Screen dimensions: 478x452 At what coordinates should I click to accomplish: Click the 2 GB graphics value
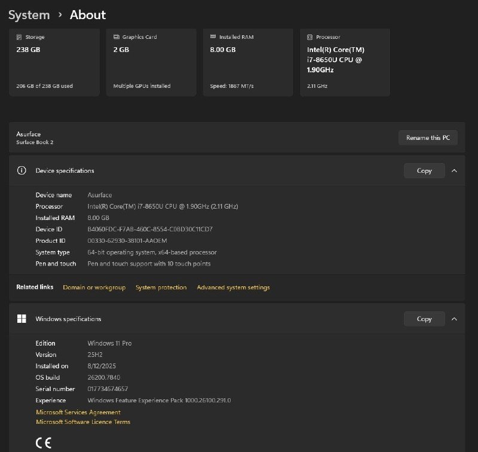(121, 50)
